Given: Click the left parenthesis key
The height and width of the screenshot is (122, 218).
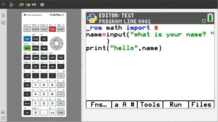Looking at the screenshot, I should coord(44,76).
